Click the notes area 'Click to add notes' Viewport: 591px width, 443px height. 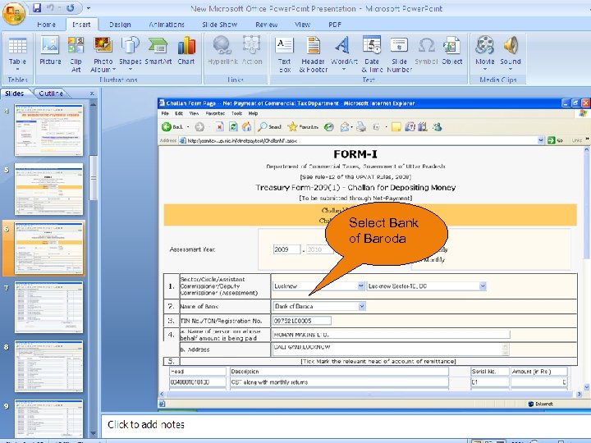pos(146,425)
